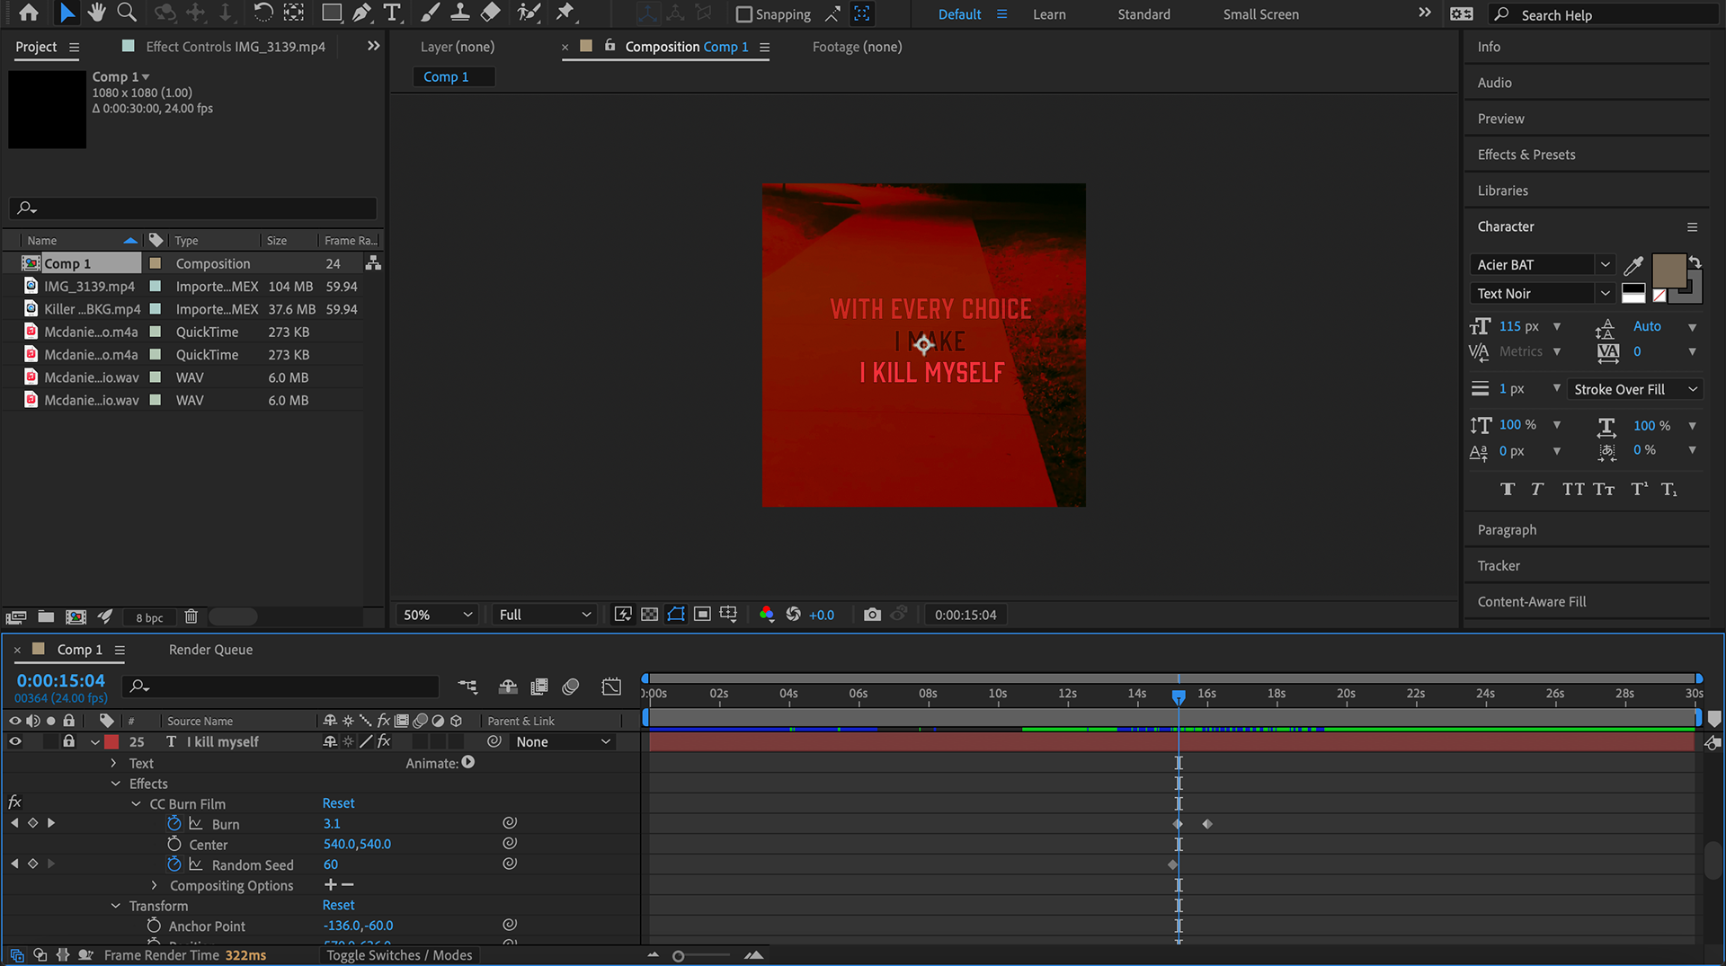The height and width of the screenshot is (966, 1726).
Task: Reset the CC Burn Film effect
Action: click(338, 802)
